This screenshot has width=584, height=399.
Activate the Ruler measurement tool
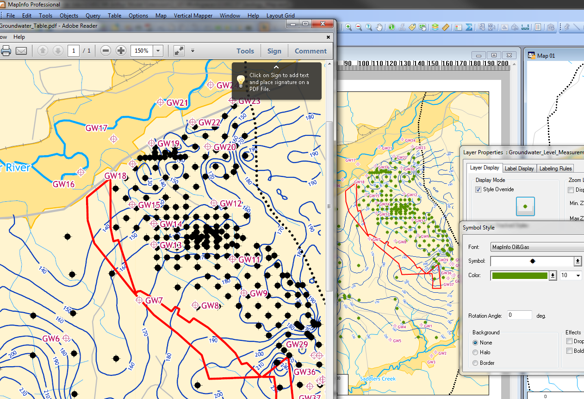point(446,27)
